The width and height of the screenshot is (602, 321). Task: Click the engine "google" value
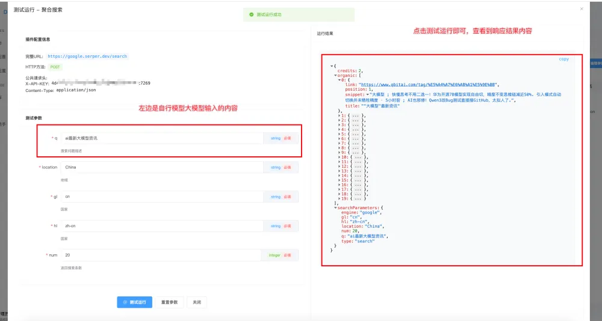tap(370, 212)
